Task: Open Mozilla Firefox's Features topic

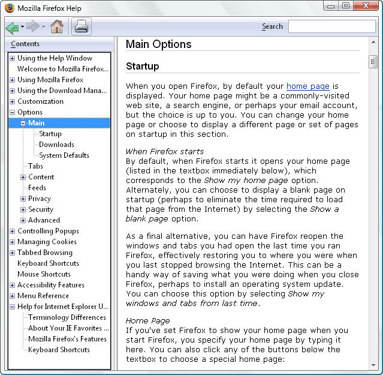Action: [x=67, y=339]
